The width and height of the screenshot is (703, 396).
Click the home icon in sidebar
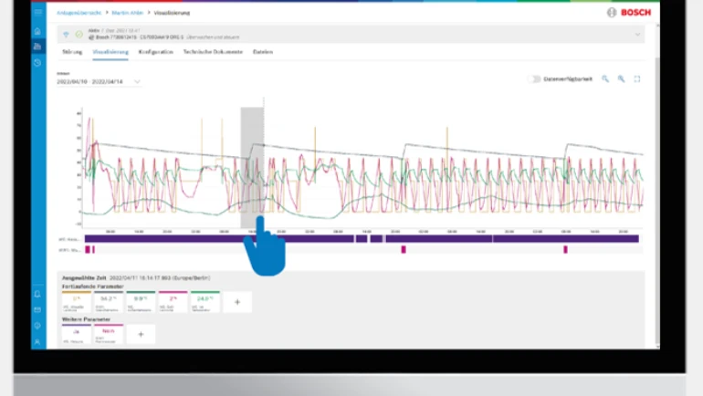pos(37,31)
